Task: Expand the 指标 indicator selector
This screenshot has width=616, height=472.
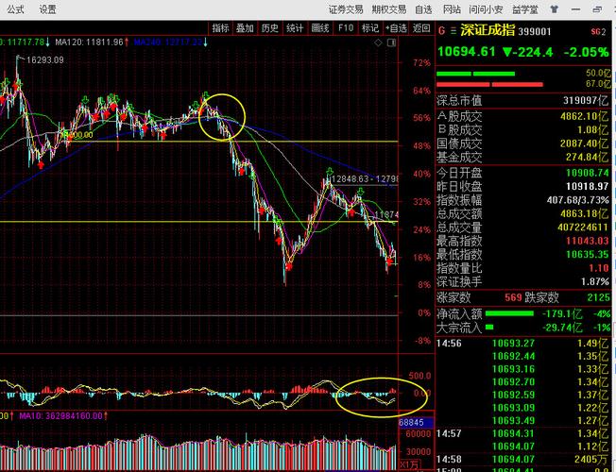Action: pyautogui.click(x=220, y=28)
